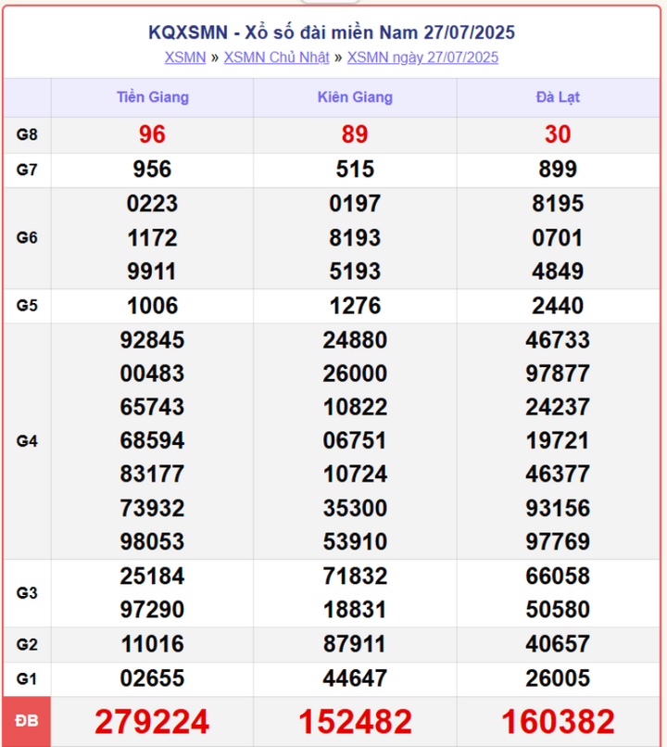
Task: Click G3 number 71832
Action: [x=355, y=576]
